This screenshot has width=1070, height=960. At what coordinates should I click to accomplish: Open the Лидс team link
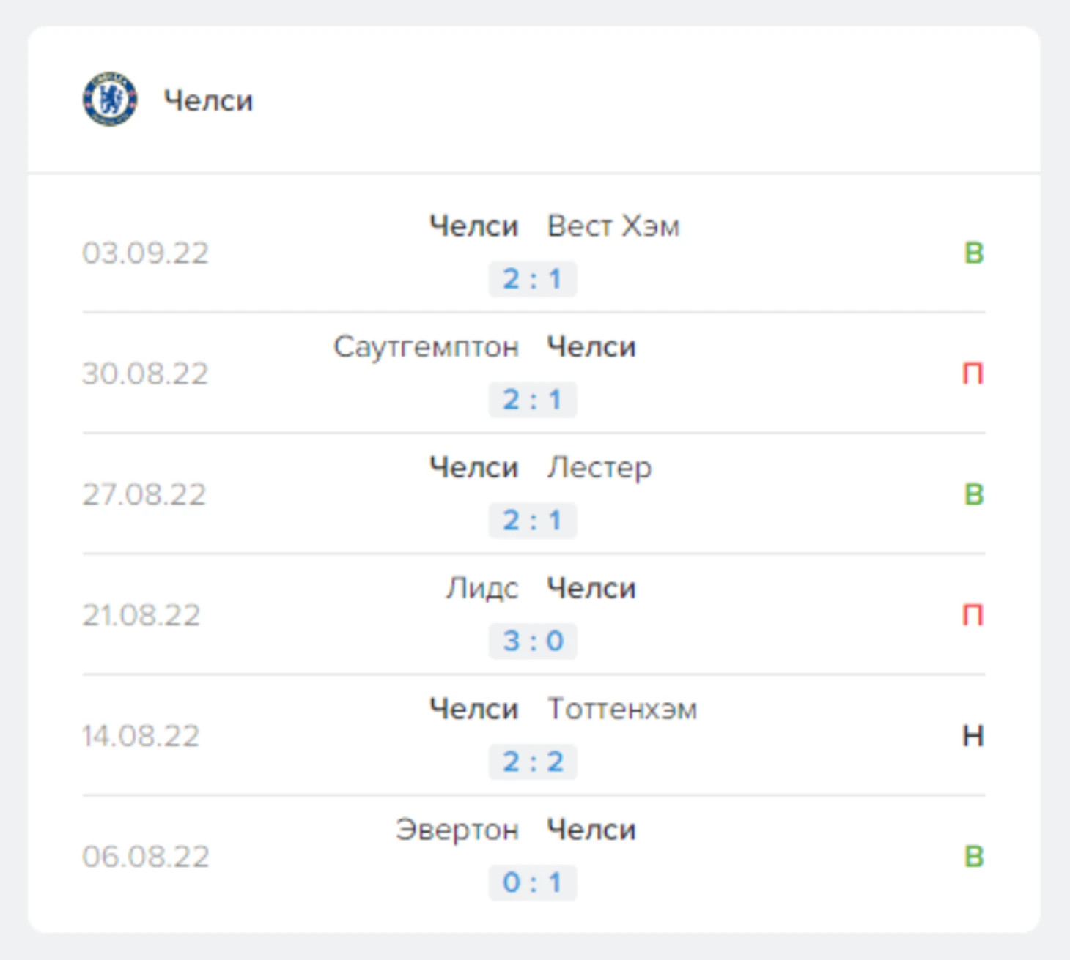482,589
